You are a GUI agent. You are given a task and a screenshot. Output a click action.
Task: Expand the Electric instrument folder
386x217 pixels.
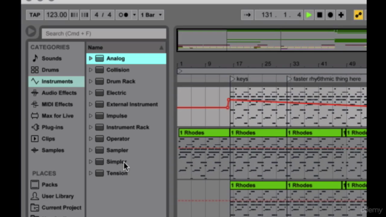[90, 93]
